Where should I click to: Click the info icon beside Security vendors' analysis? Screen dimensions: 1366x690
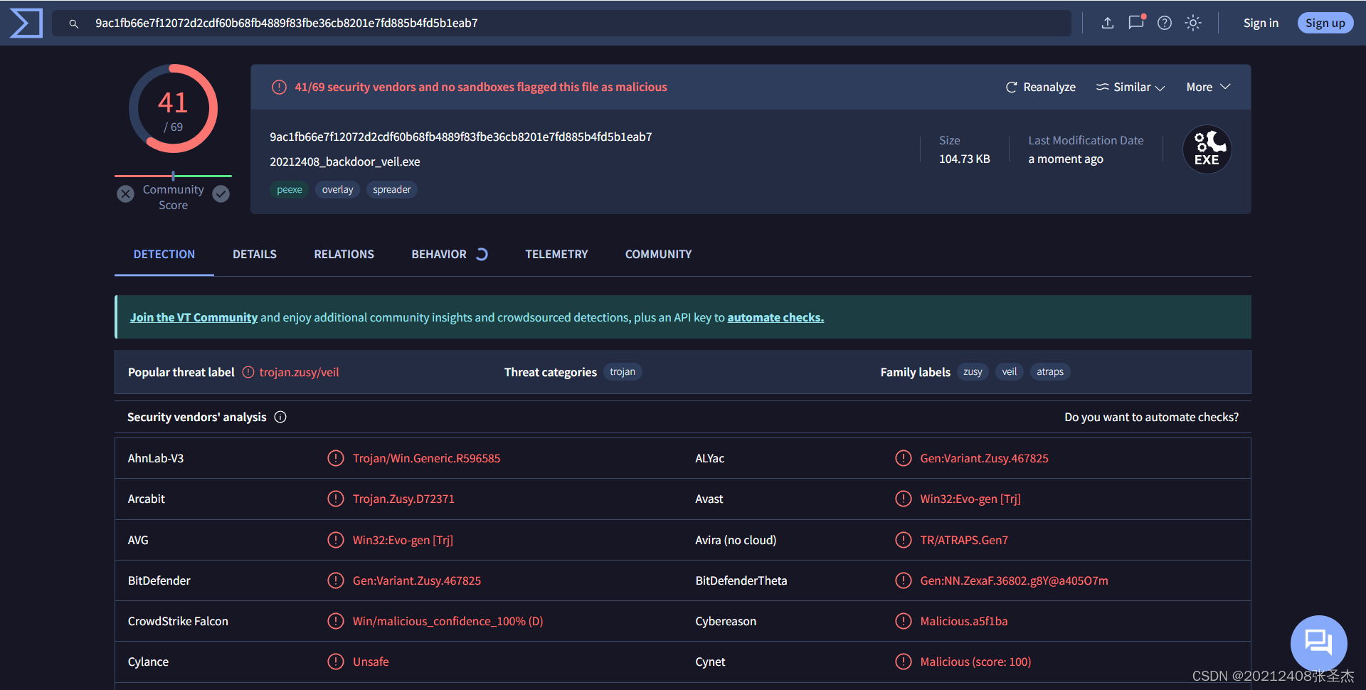click(x=280, y=417)
